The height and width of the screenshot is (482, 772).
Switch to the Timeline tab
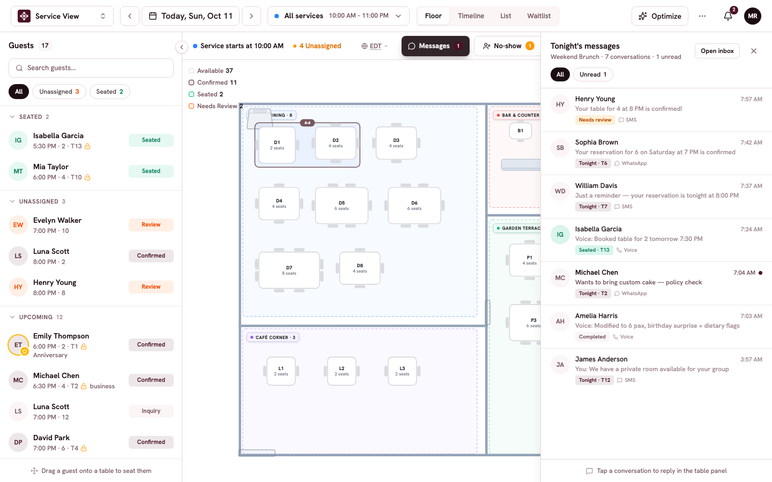pyautogui.click(x=471, y=16)
